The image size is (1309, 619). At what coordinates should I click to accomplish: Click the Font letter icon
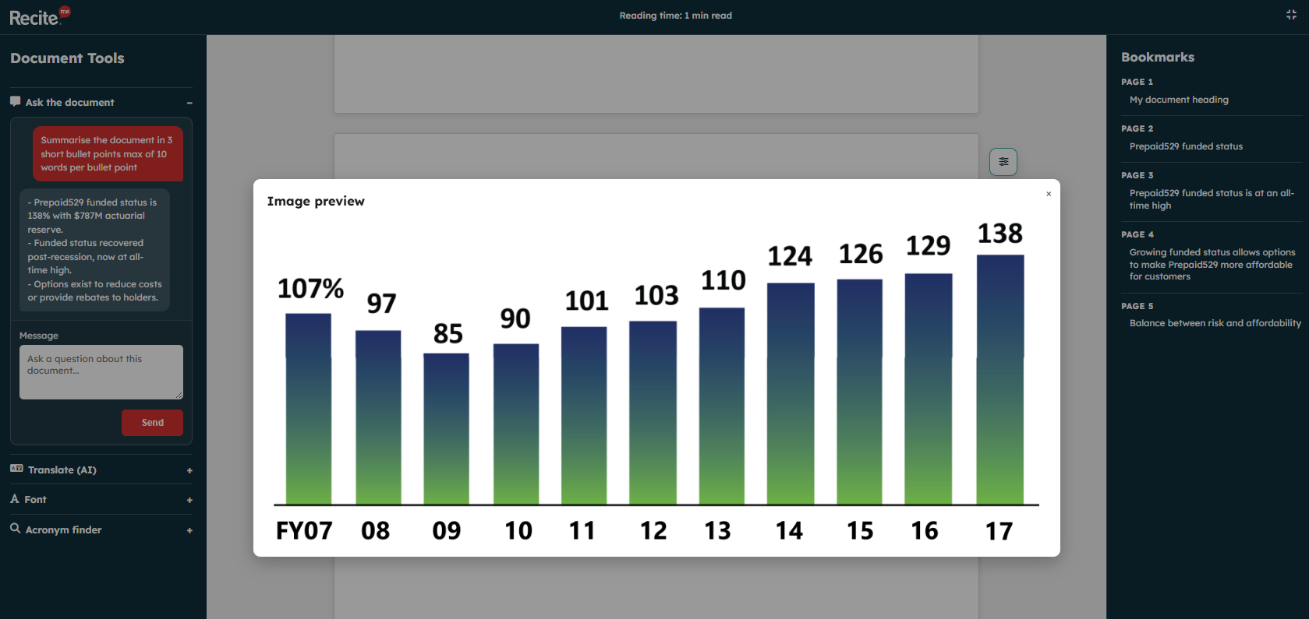[15, 499]
